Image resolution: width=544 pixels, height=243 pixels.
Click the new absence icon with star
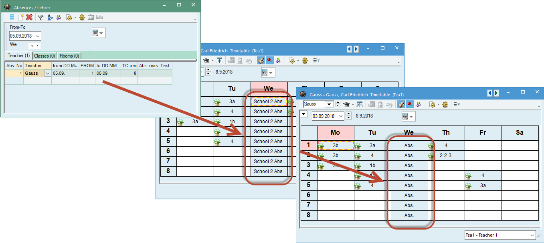[21, 17]
